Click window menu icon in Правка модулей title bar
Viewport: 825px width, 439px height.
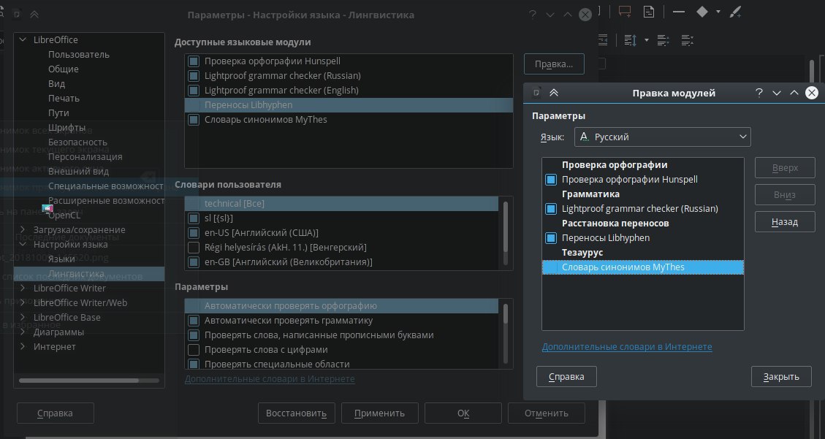pyautogui.click(x=536, y=93)
